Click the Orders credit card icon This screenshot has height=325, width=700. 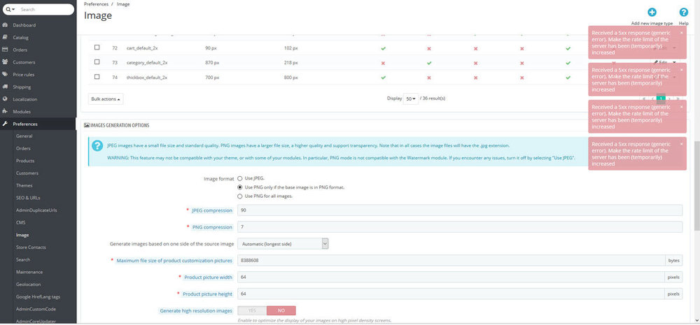6,50
